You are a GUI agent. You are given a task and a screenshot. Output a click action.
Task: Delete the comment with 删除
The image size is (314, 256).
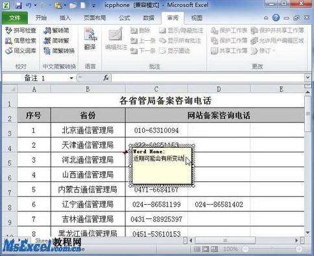click(140, 30)
